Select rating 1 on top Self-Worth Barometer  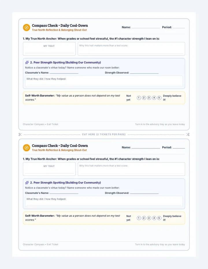point(139,98)
